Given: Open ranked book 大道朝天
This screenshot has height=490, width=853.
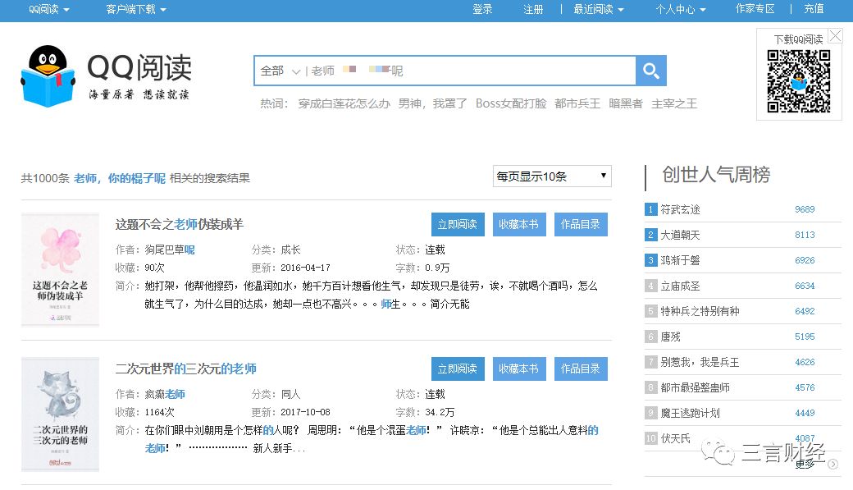Looking at the screenshot, I should [x=680, y=236].
